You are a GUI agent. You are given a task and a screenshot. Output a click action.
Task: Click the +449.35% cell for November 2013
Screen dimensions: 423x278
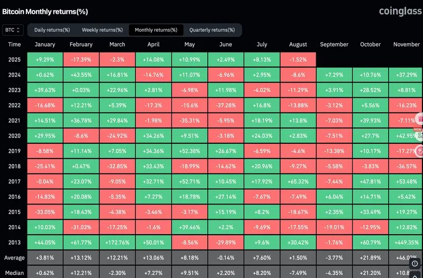(x=406, y=243)
